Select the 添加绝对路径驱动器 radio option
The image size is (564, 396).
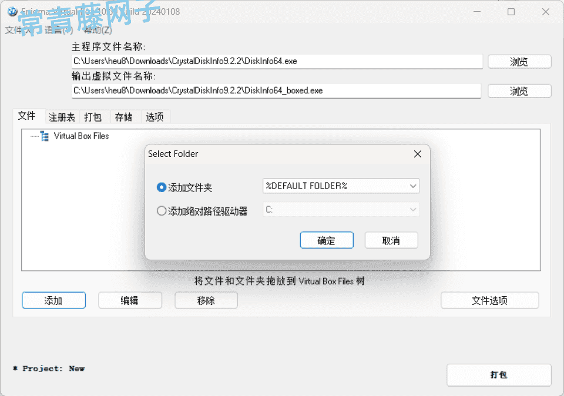[x=162, y=211]
